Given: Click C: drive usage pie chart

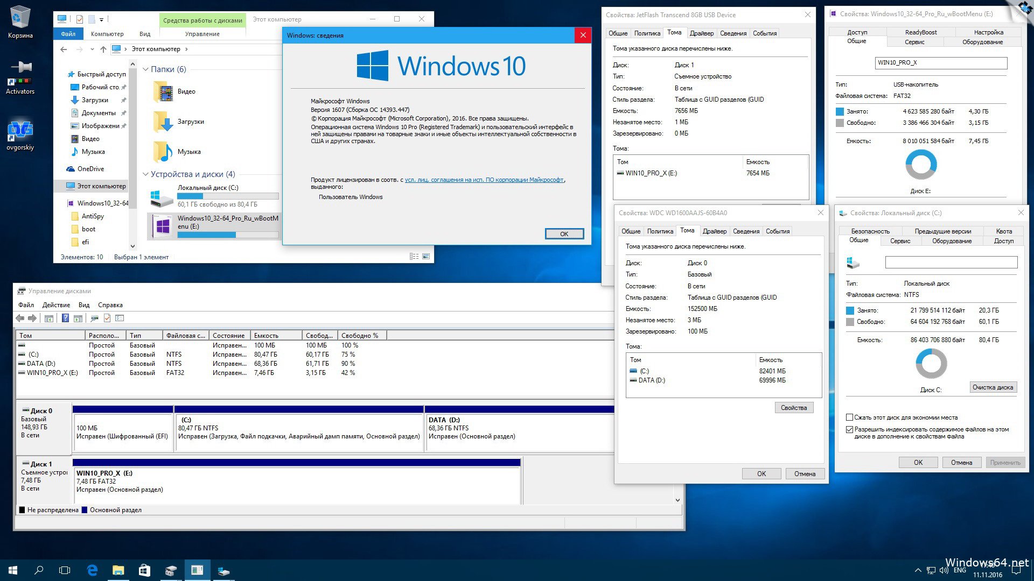Looking at the screenshot, I should coord(931,364).
